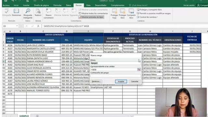Toggle Mostrar entradas de lápiz
The height and width of the screenshot is (117, 208).
91,17
